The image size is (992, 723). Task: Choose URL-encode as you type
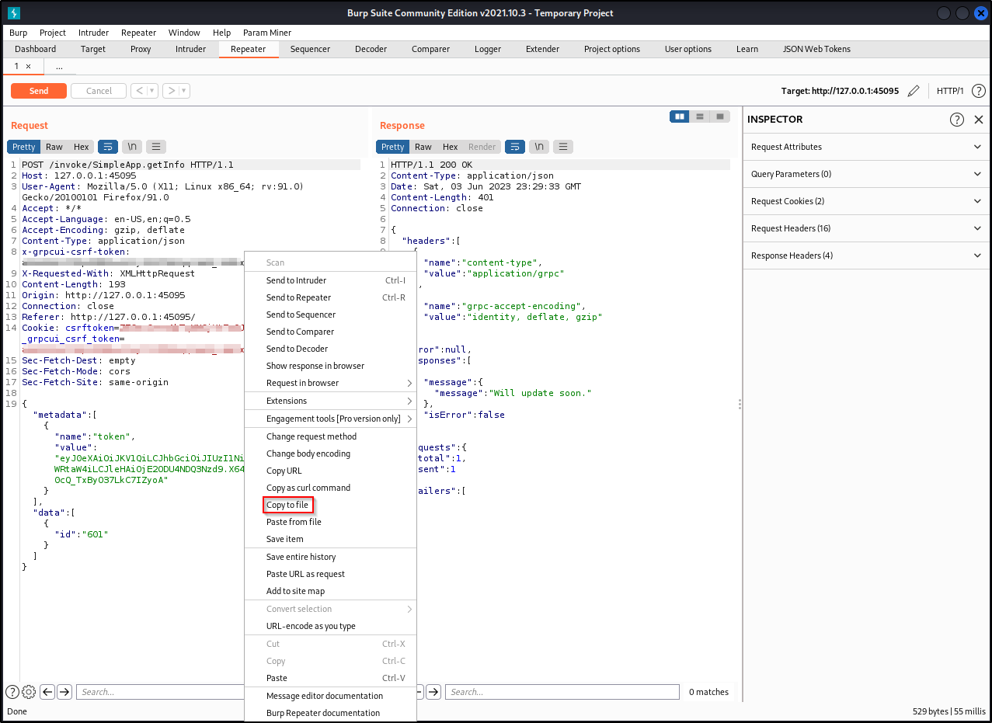click(x=330, y=626)
